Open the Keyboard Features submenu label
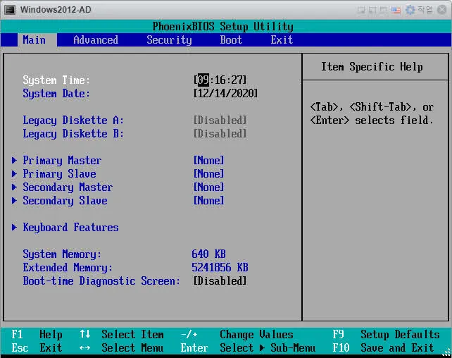 pyautogui.click(x=70, y=228)
